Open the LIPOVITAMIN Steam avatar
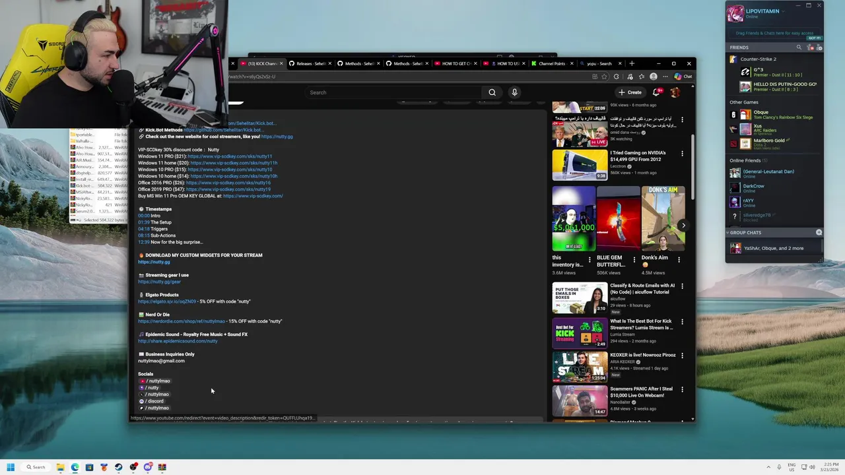This screenshot has width=845, height=475. (x=735, y=14)
